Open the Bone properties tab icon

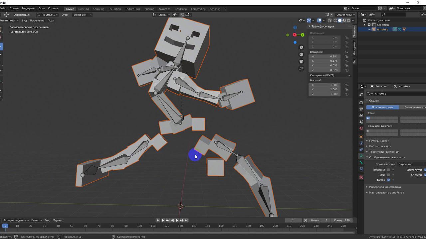(x=361, y=163)
